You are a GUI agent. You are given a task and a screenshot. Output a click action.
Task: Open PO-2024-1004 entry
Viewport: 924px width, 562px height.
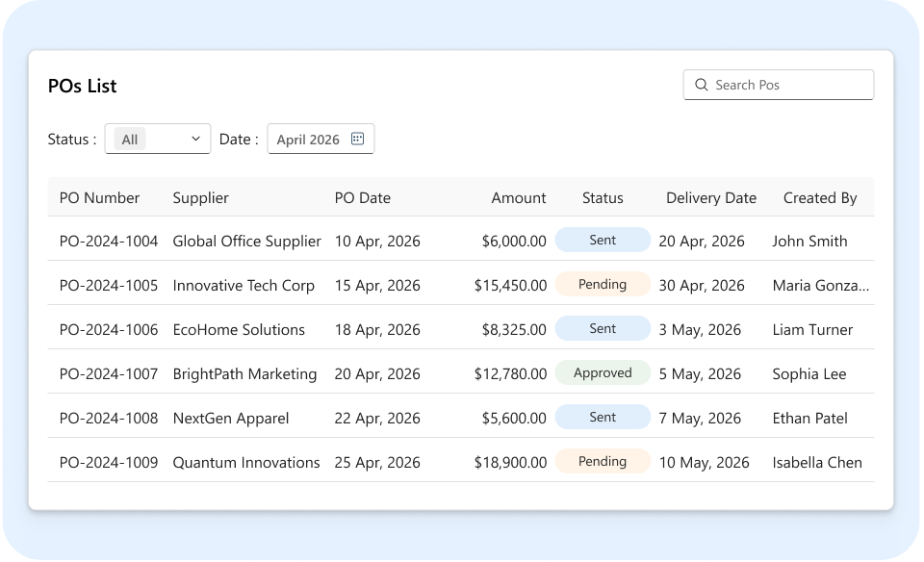coord(109,241)
